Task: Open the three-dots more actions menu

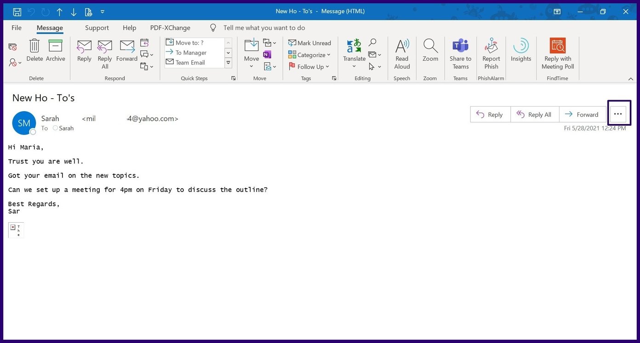Action: 618,114
